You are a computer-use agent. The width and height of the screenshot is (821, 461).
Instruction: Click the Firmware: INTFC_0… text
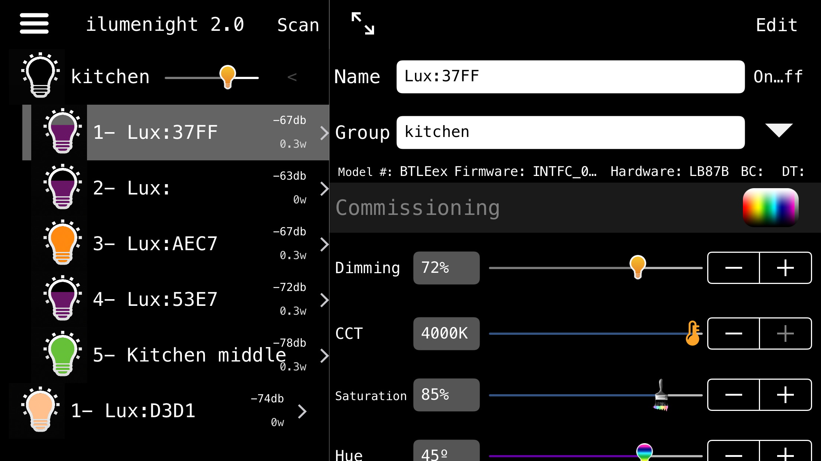(525, 171)
